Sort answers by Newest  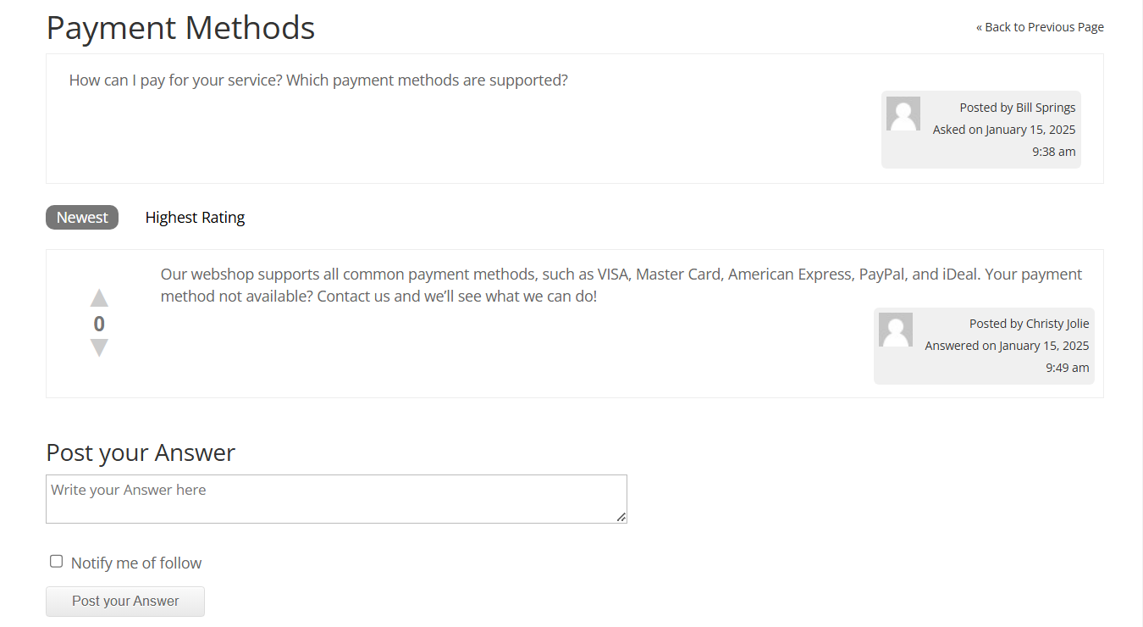click(x=82, y=218)
